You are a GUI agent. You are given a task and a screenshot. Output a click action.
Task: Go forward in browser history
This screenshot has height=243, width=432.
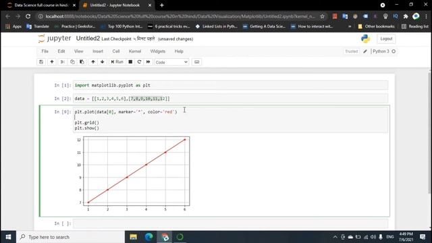18,16
